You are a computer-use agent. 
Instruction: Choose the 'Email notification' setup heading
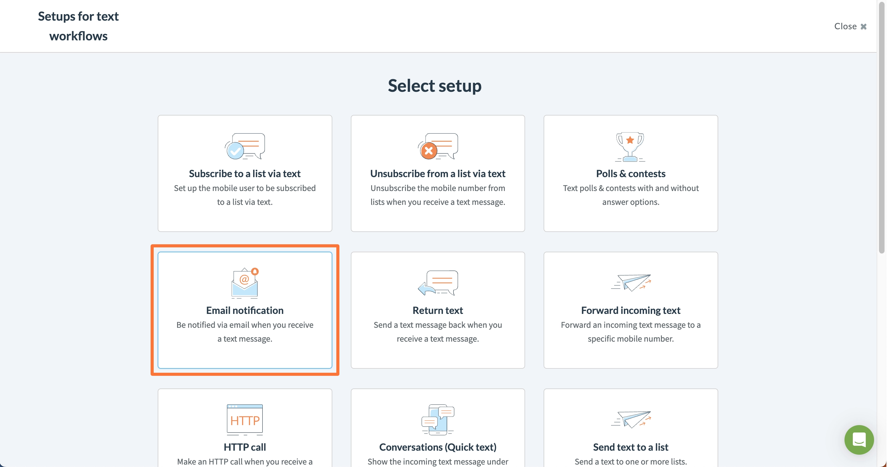tap(245, 310)
